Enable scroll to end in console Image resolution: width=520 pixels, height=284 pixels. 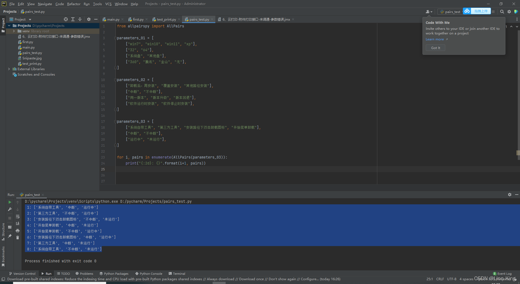point(18,224)
